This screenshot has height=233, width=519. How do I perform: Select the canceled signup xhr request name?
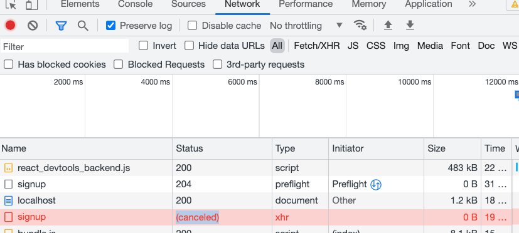click(32, 217)
